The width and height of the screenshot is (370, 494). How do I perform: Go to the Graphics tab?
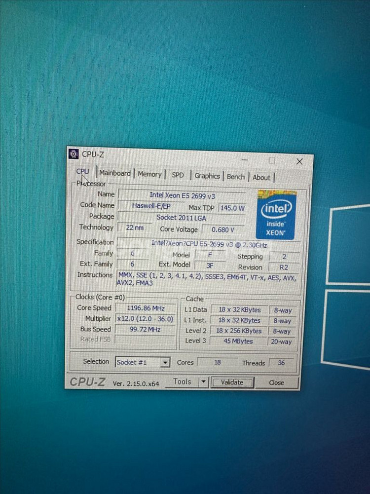207,176
